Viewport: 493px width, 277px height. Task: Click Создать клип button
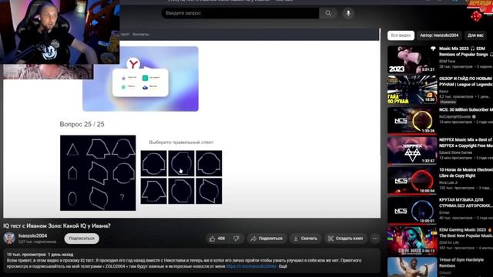pyautogui.click(x=345, y=239)
